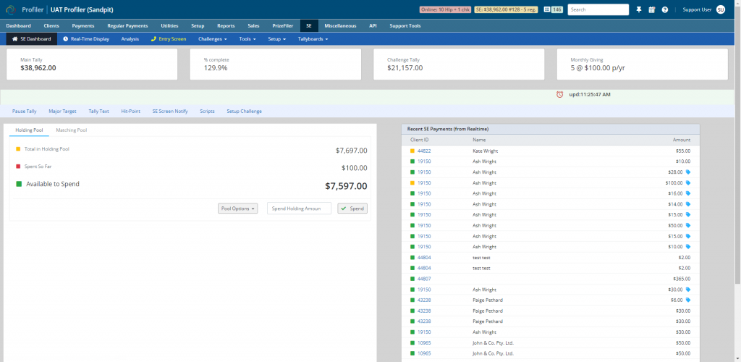Open client 43238 on the $6.00 row
The image size is (741, 362).
(x=424, y=300)
